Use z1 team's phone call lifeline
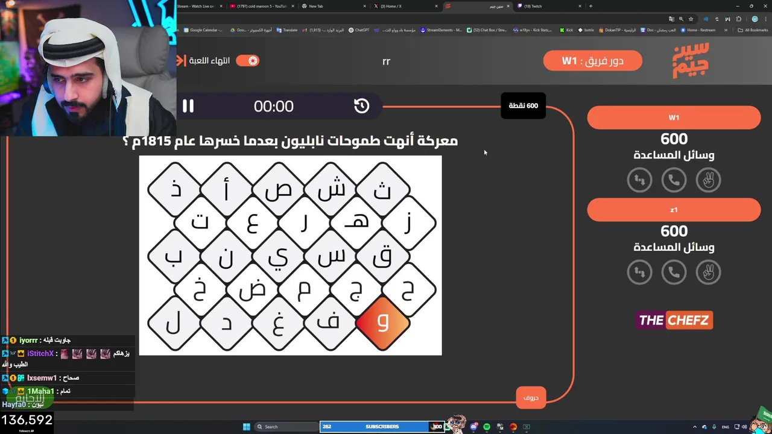The image size is (772, 434). pyautogui.click(x=674, y=272)
